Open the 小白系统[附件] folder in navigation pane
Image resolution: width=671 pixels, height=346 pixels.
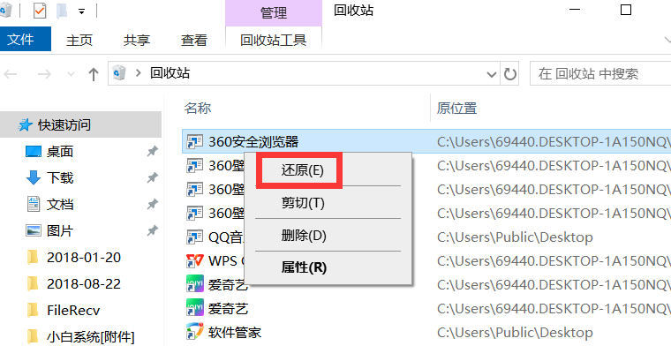[x=90, y=336]
